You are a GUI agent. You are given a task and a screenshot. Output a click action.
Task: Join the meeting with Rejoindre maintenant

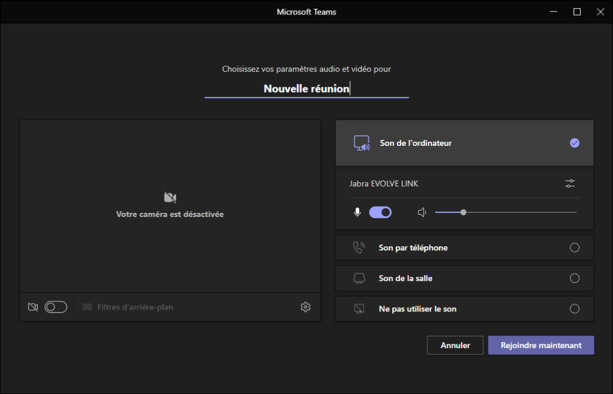click(x=541, y=345)
